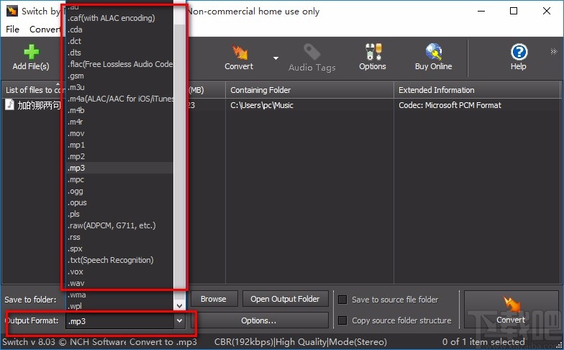Select .caf(with ALAC encoding) format
Image resolution: width=564 pixels, height=350 pixels.
(x=119, y=18)
